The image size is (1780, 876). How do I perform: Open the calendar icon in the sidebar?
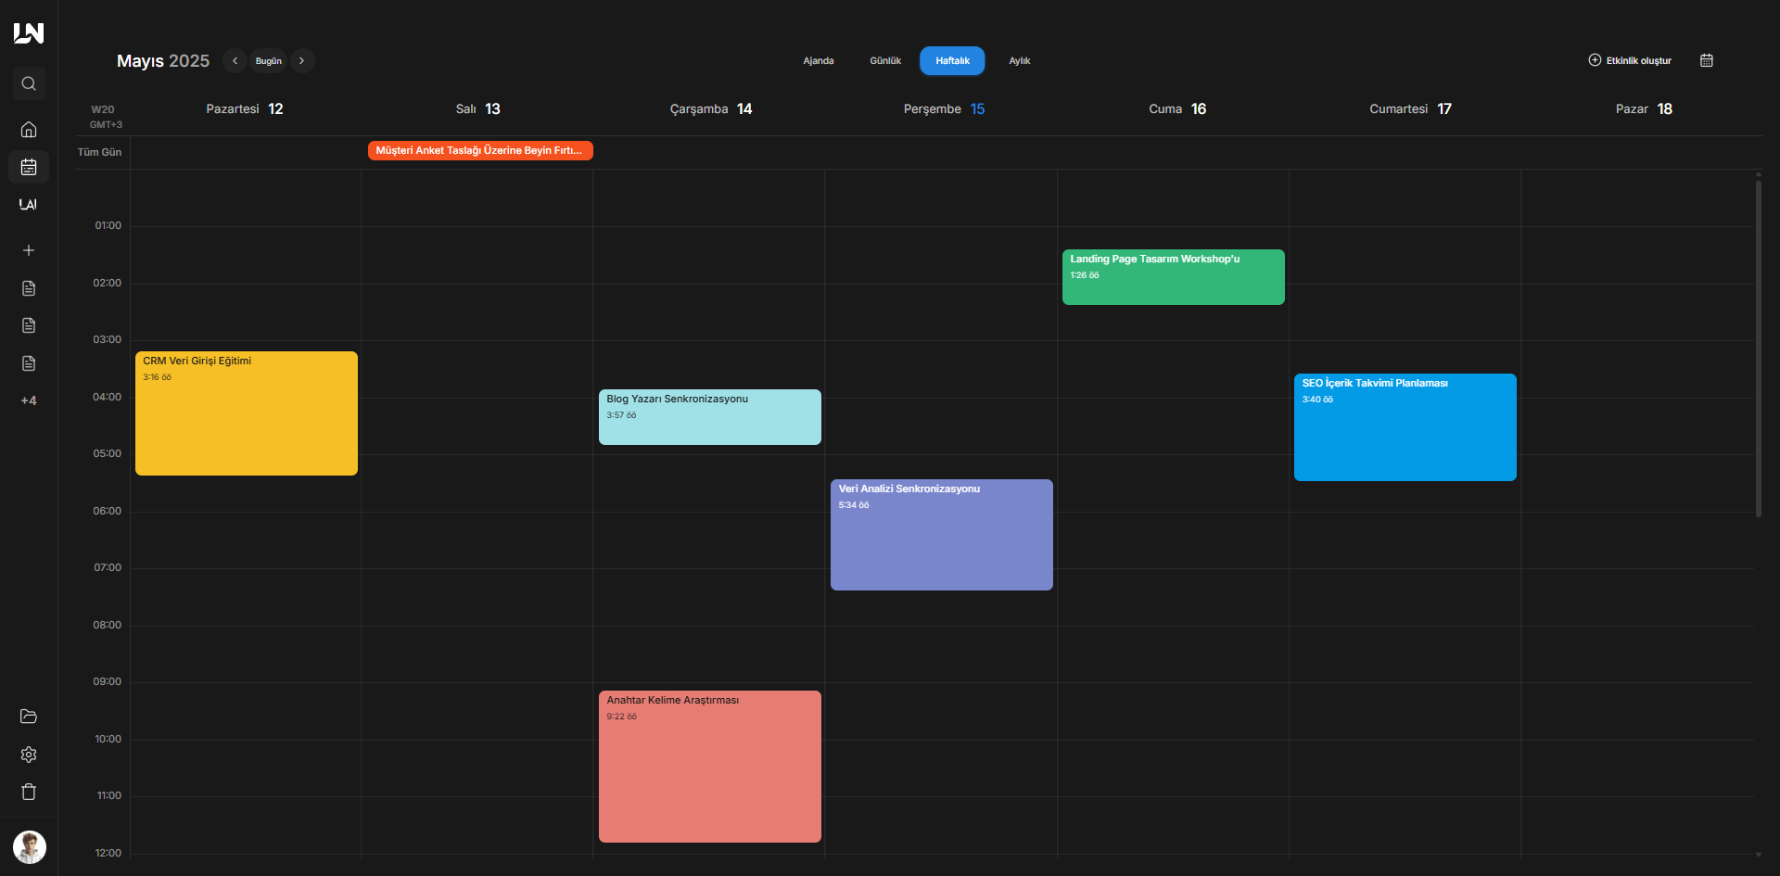click(29, 167)
